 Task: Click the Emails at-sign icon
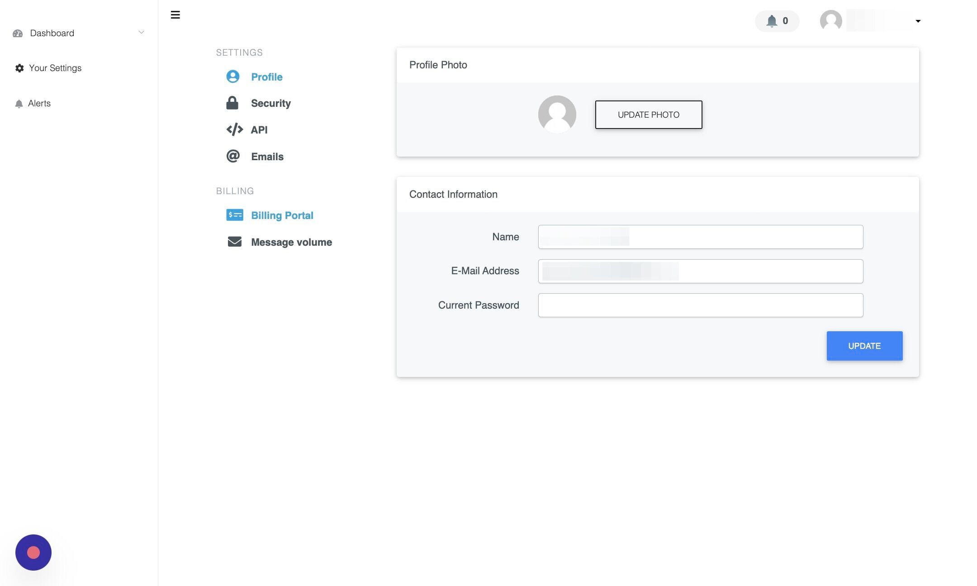233,156
